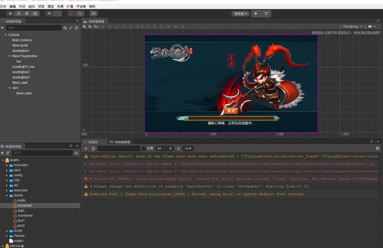The image size is (383, 248).
Task: Expand the Script folder
Action: [x=7, y=231]
